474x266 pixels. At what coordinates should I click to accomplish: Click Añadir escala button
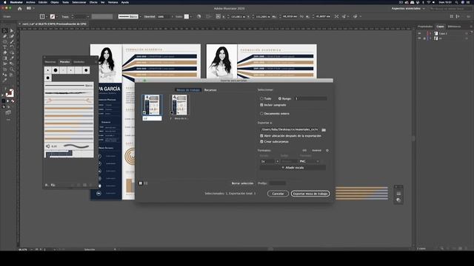pyautogui.click(x=293, y=168)
